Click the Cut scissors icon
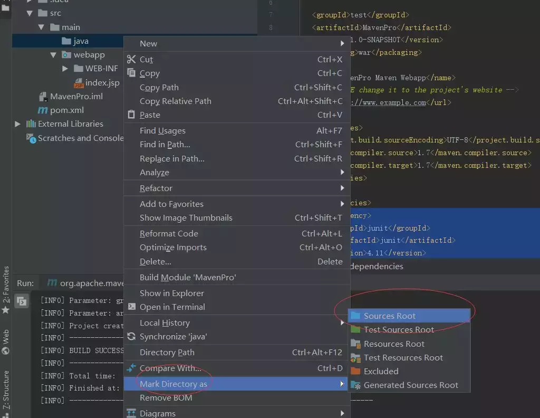Screen dimensions: 540x418 (131, 59)
